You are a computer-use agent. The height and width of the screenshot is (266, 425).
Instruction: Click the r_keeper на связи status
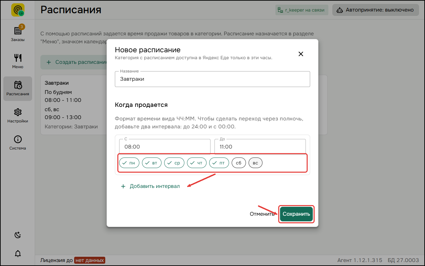302,10
